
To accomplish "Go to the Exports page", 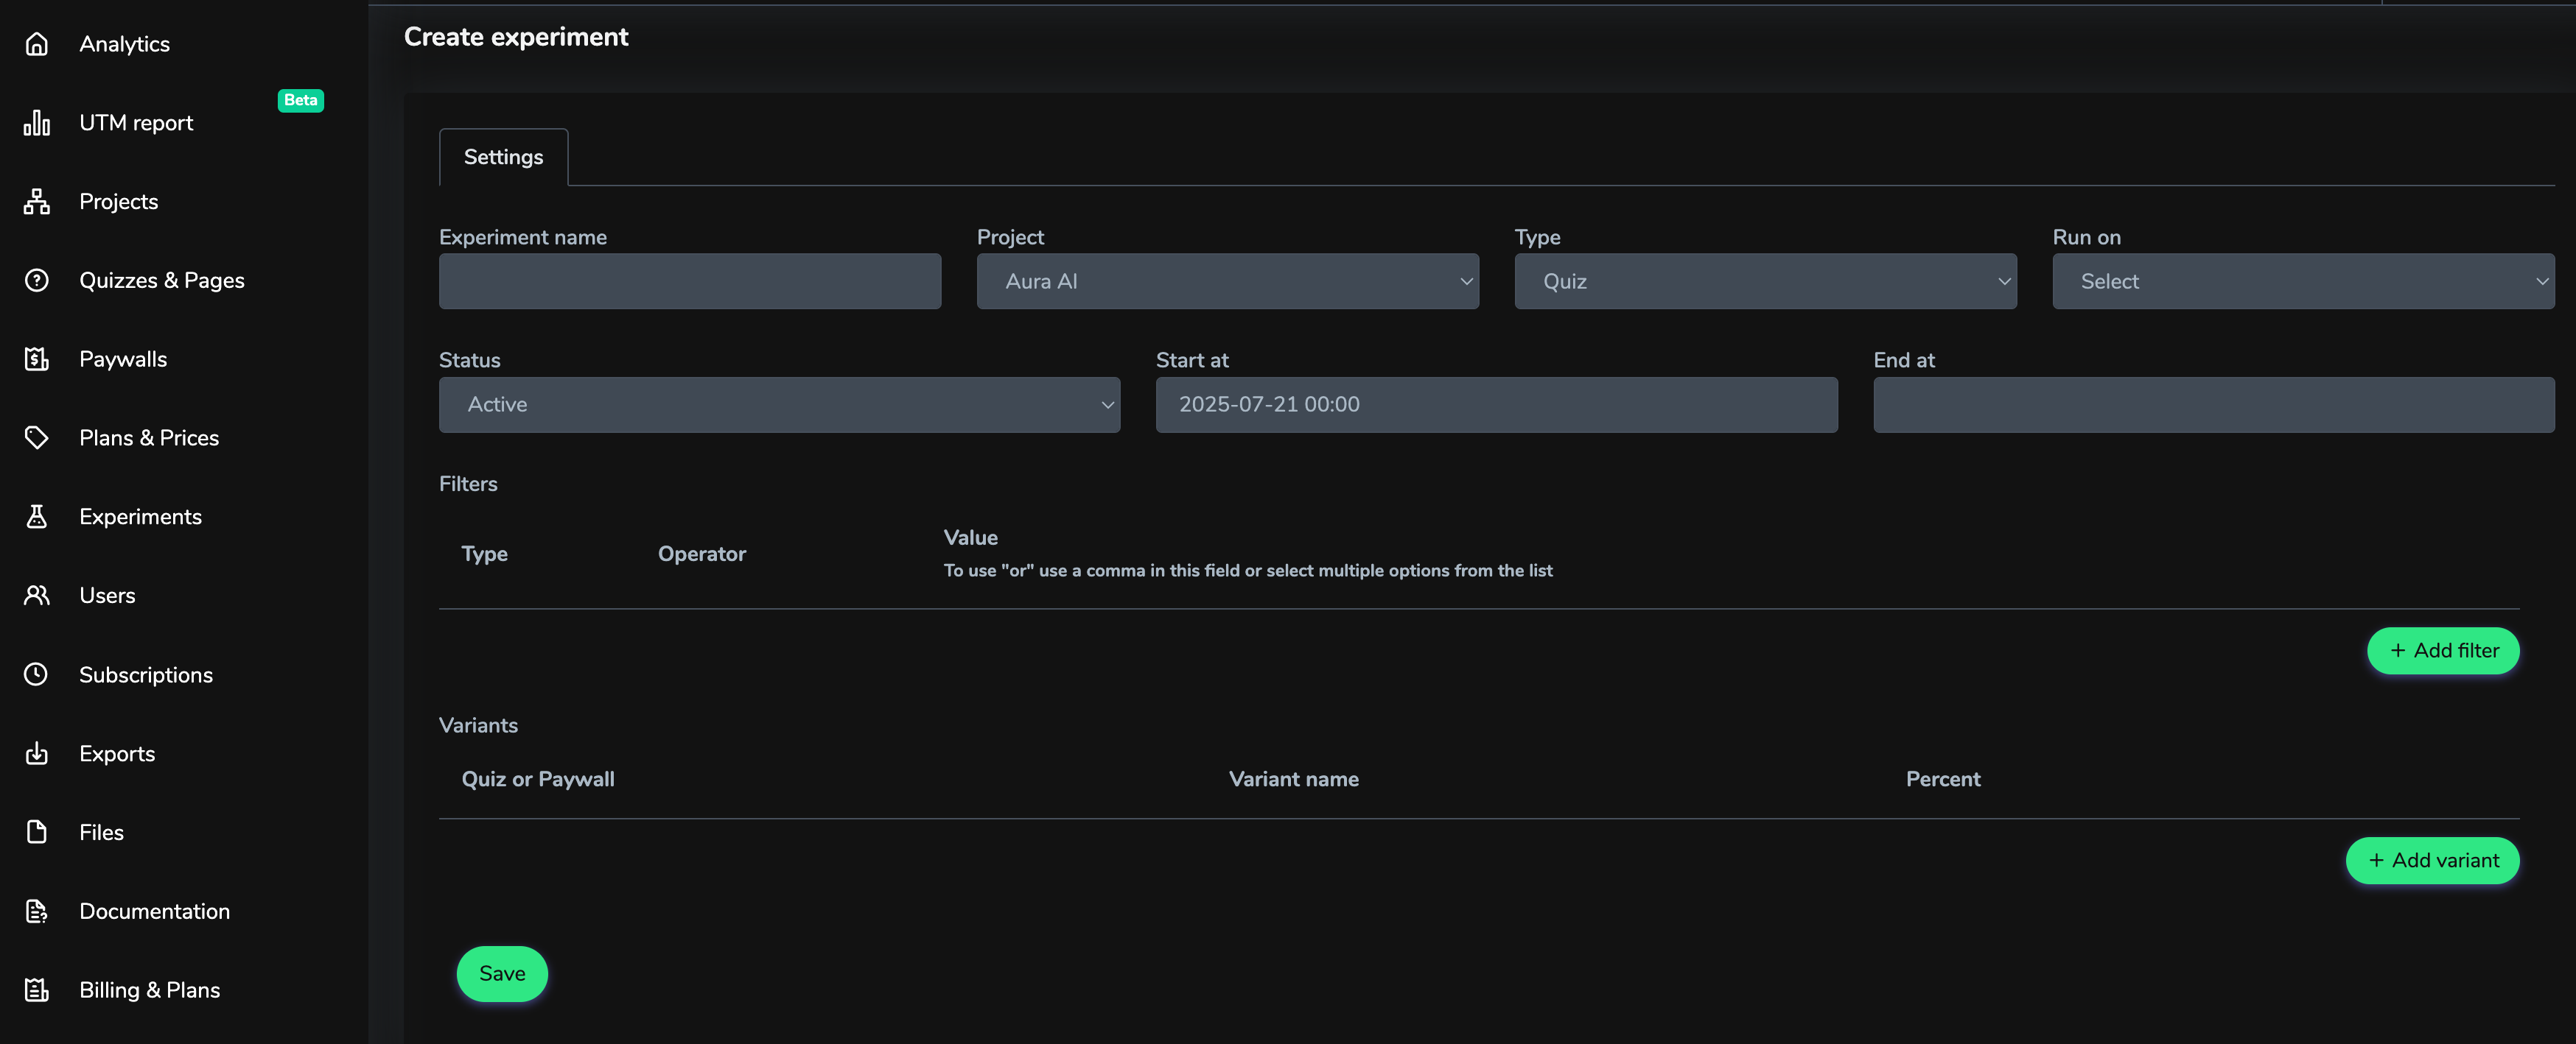I will point(117,753).
